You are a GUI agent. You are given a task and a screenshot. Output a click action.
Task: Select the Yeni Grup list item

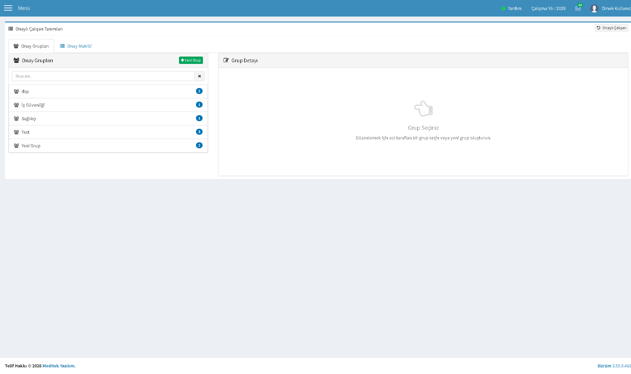click(108, 146)
